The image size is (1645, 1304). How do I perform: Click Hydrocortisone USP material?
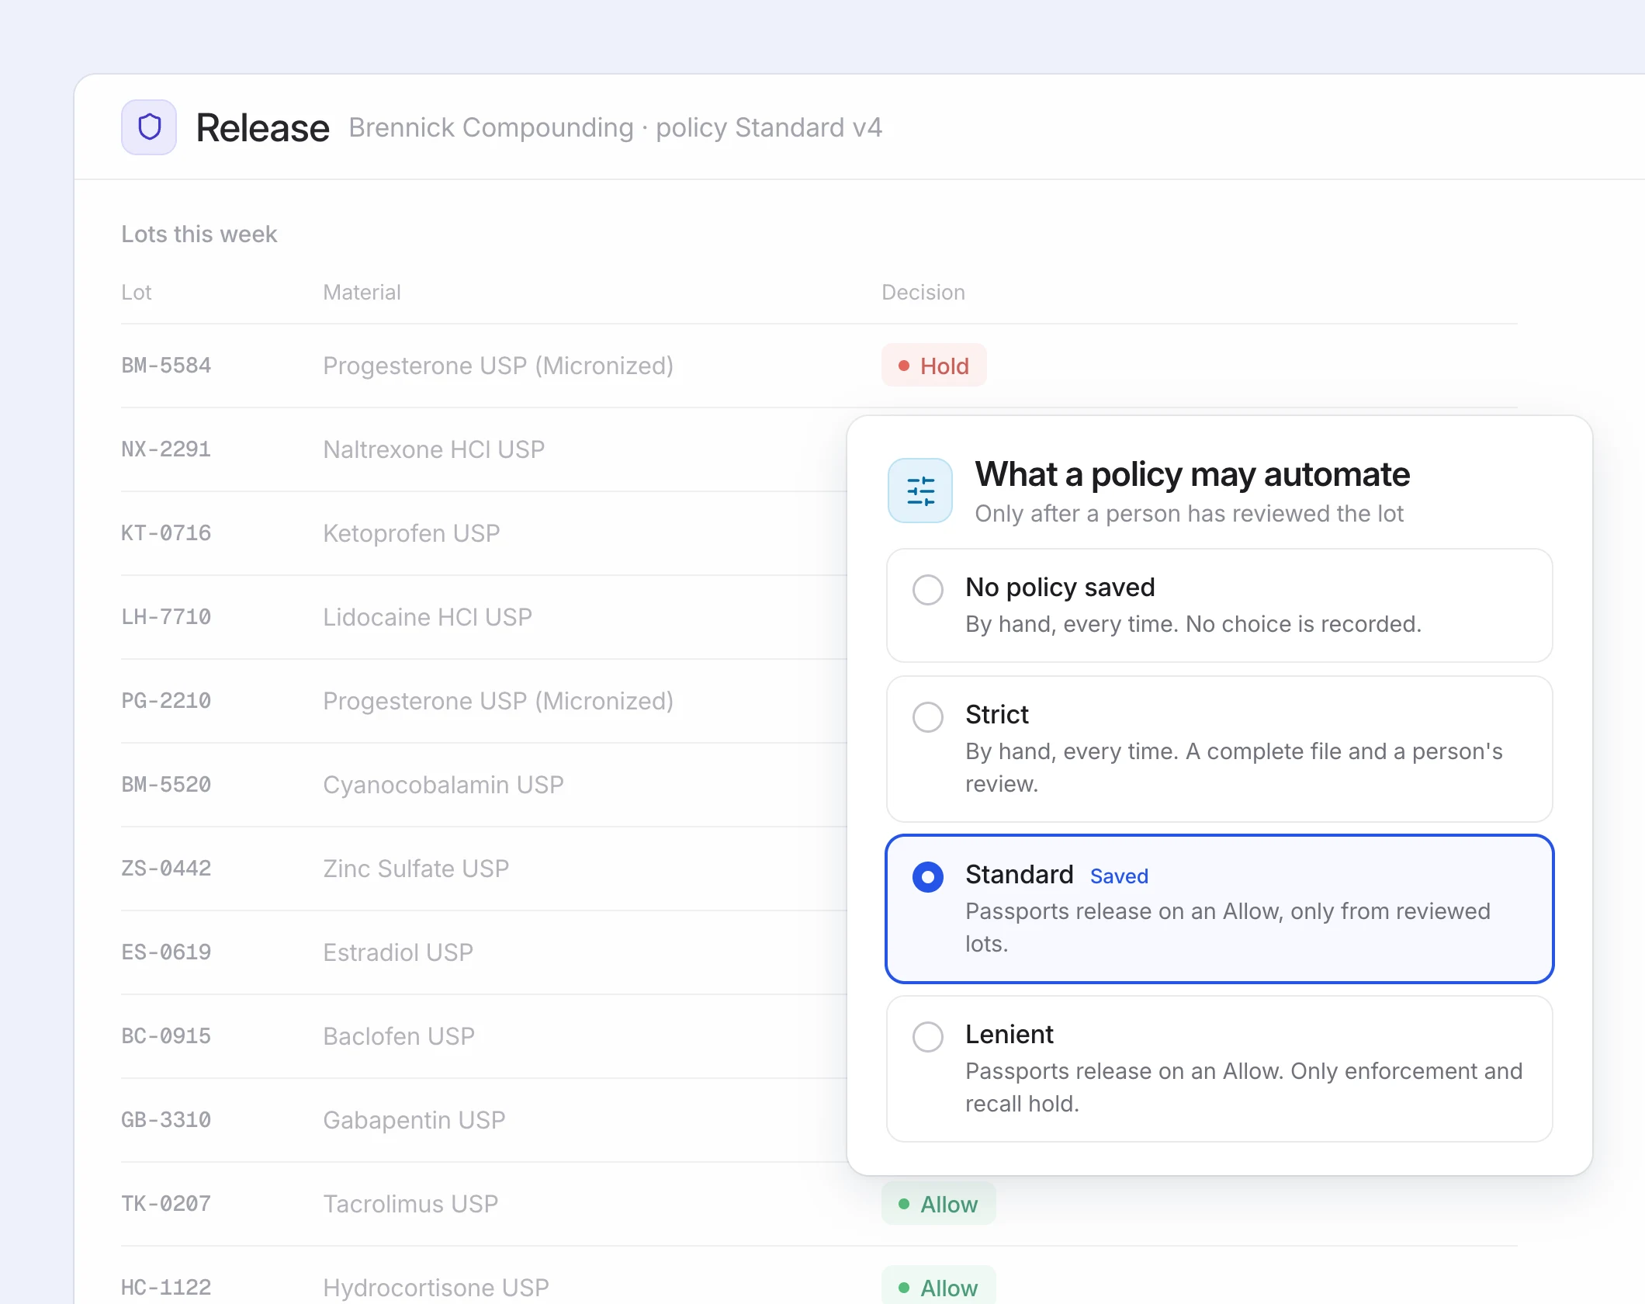tap(437, 1288)
